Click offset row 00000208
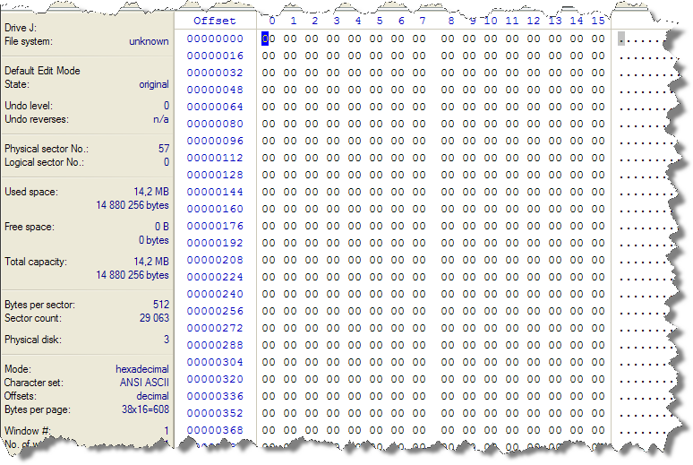 click(x=215, y=260)
